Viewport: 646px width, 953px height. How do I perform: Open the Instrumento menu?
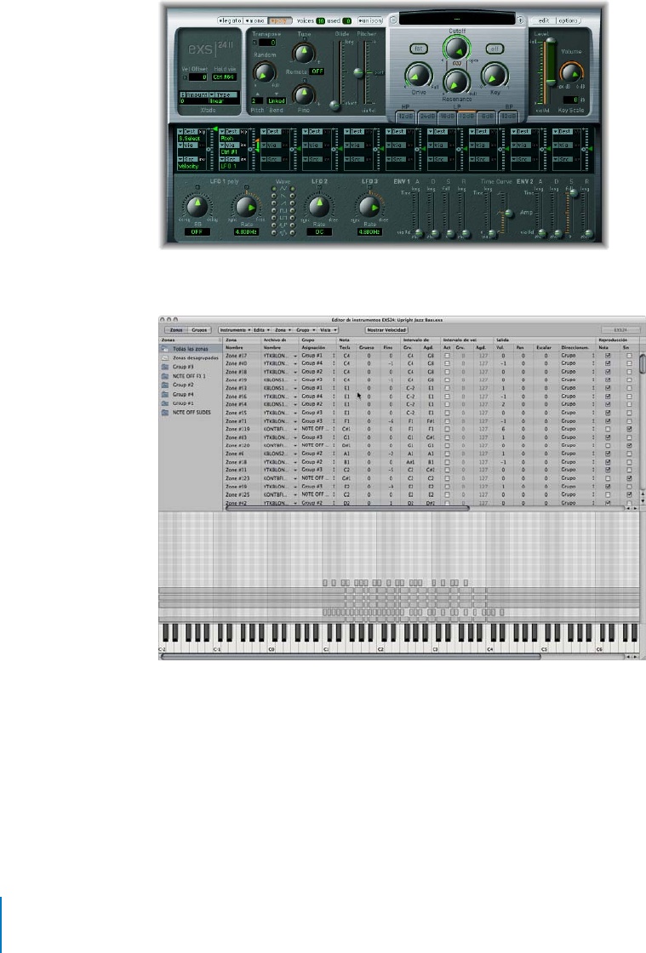click(x=234, y=330)
